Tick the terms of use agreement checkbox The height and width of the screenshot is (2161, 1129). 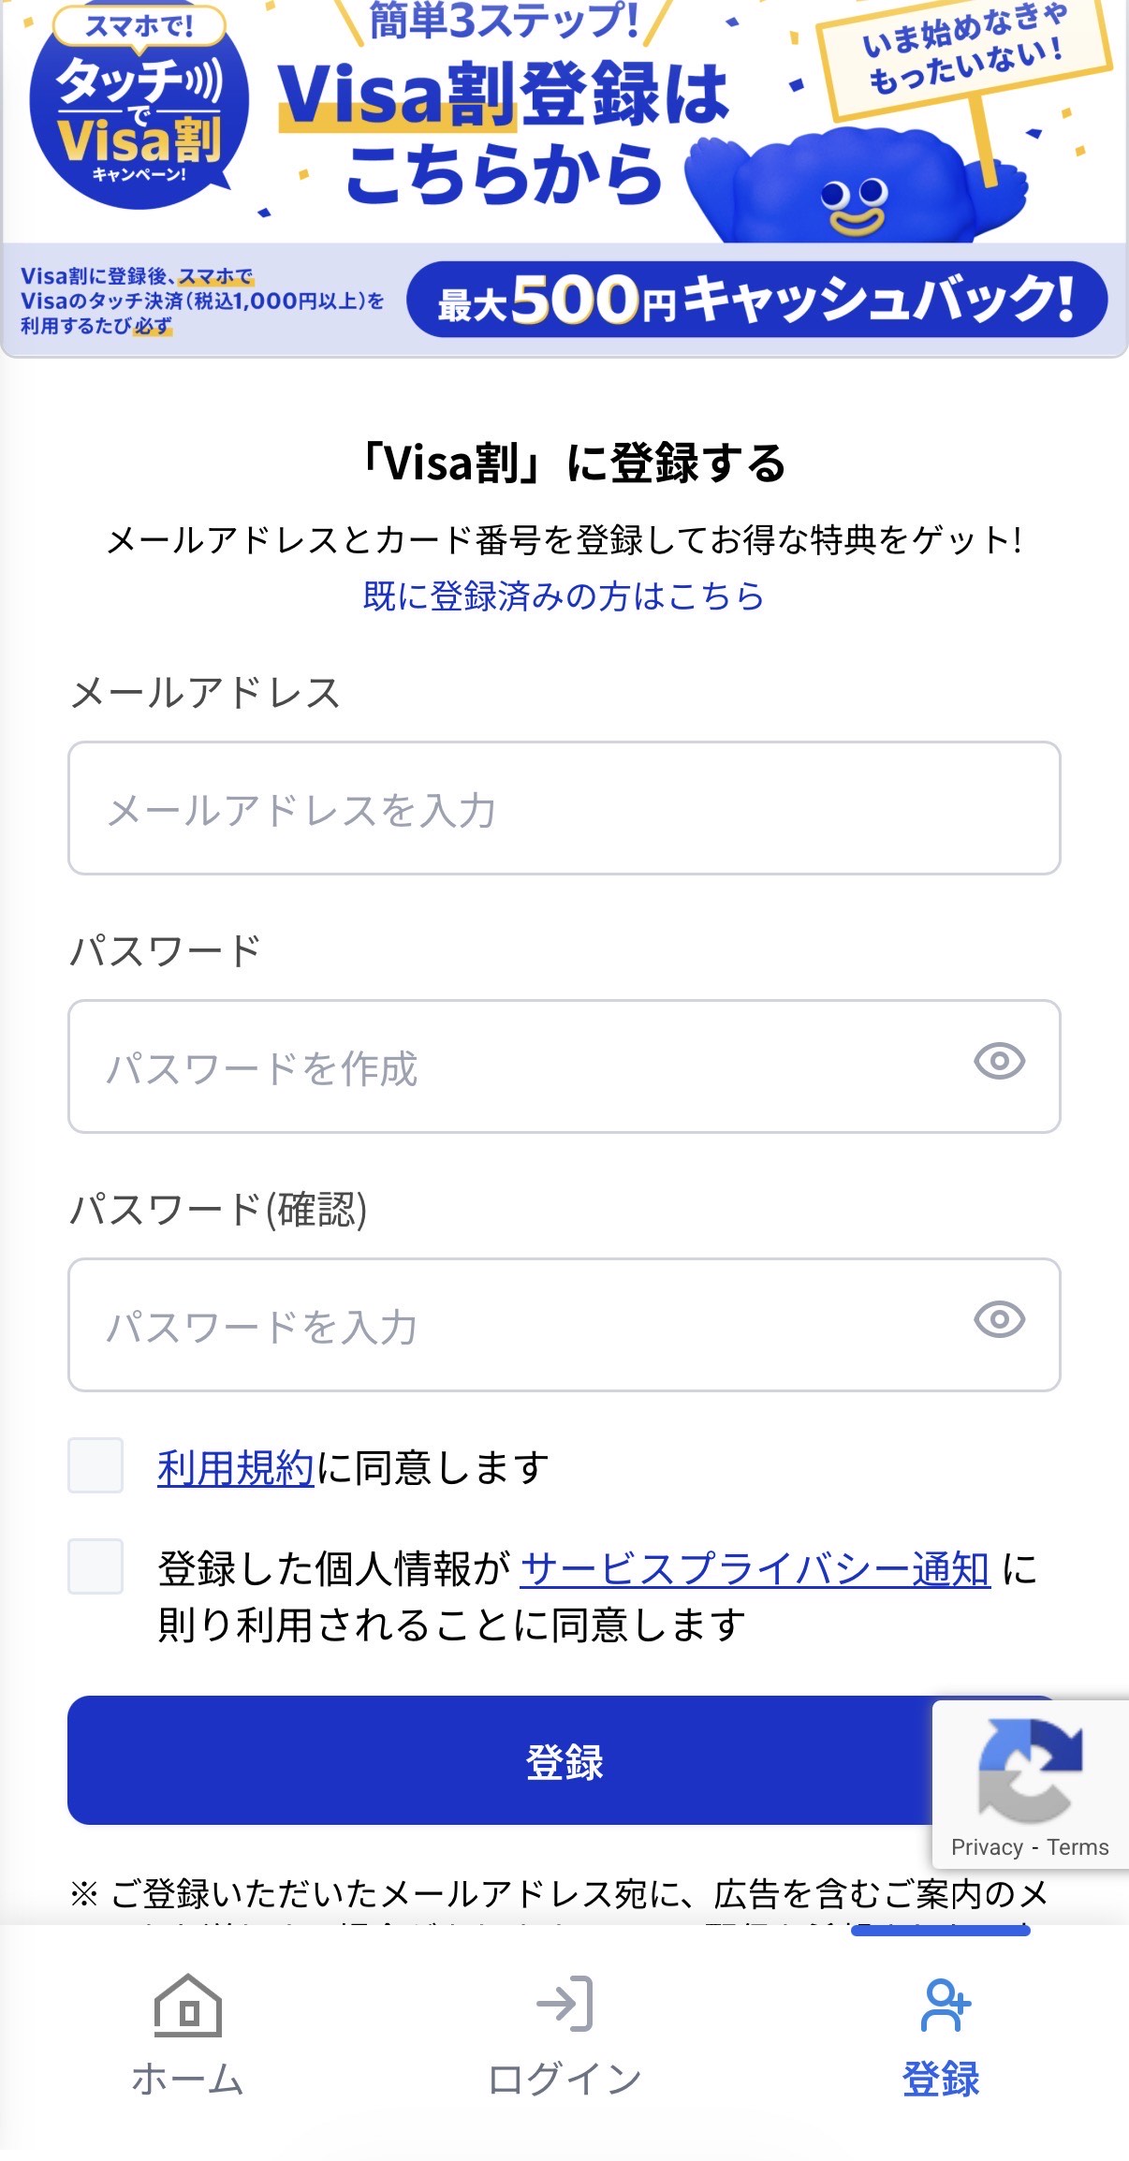[x=95, y=1465]
